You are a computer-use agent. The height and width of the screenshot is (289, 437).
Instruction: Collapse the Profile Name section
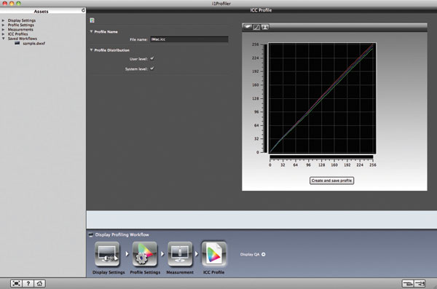click(91, 31)
